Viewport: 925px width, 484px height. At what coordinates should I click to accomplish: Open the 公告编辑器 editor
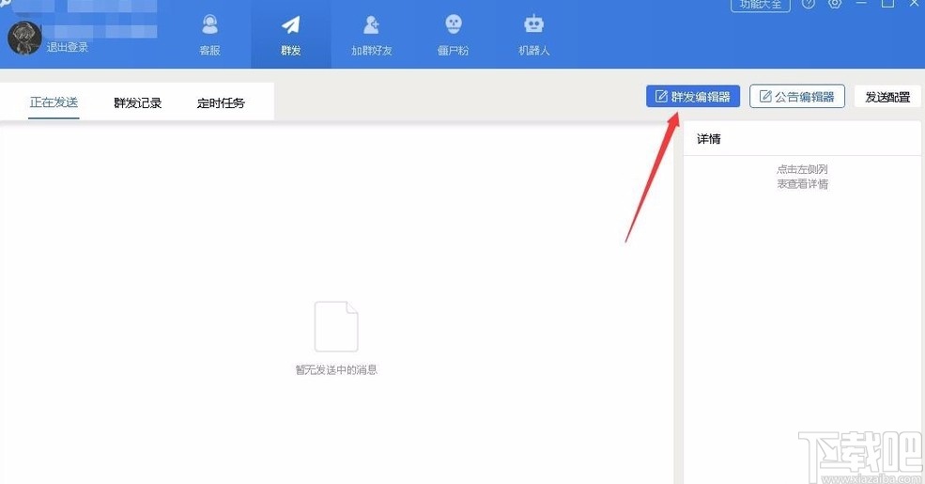tap(797, 96)
